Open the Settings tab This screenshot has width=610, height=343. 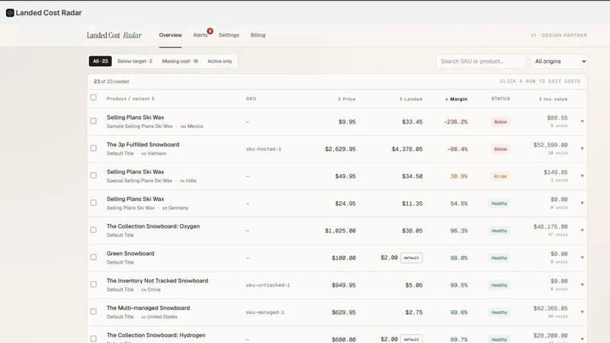[x=229, y=35]
